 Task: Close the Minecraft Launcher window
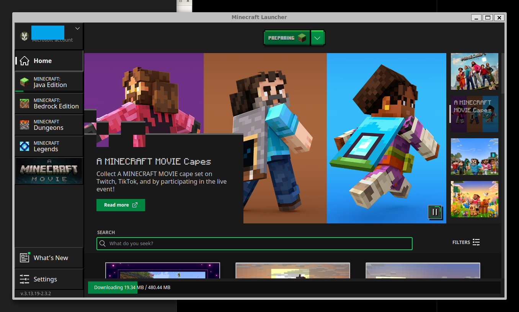[499, 18]
